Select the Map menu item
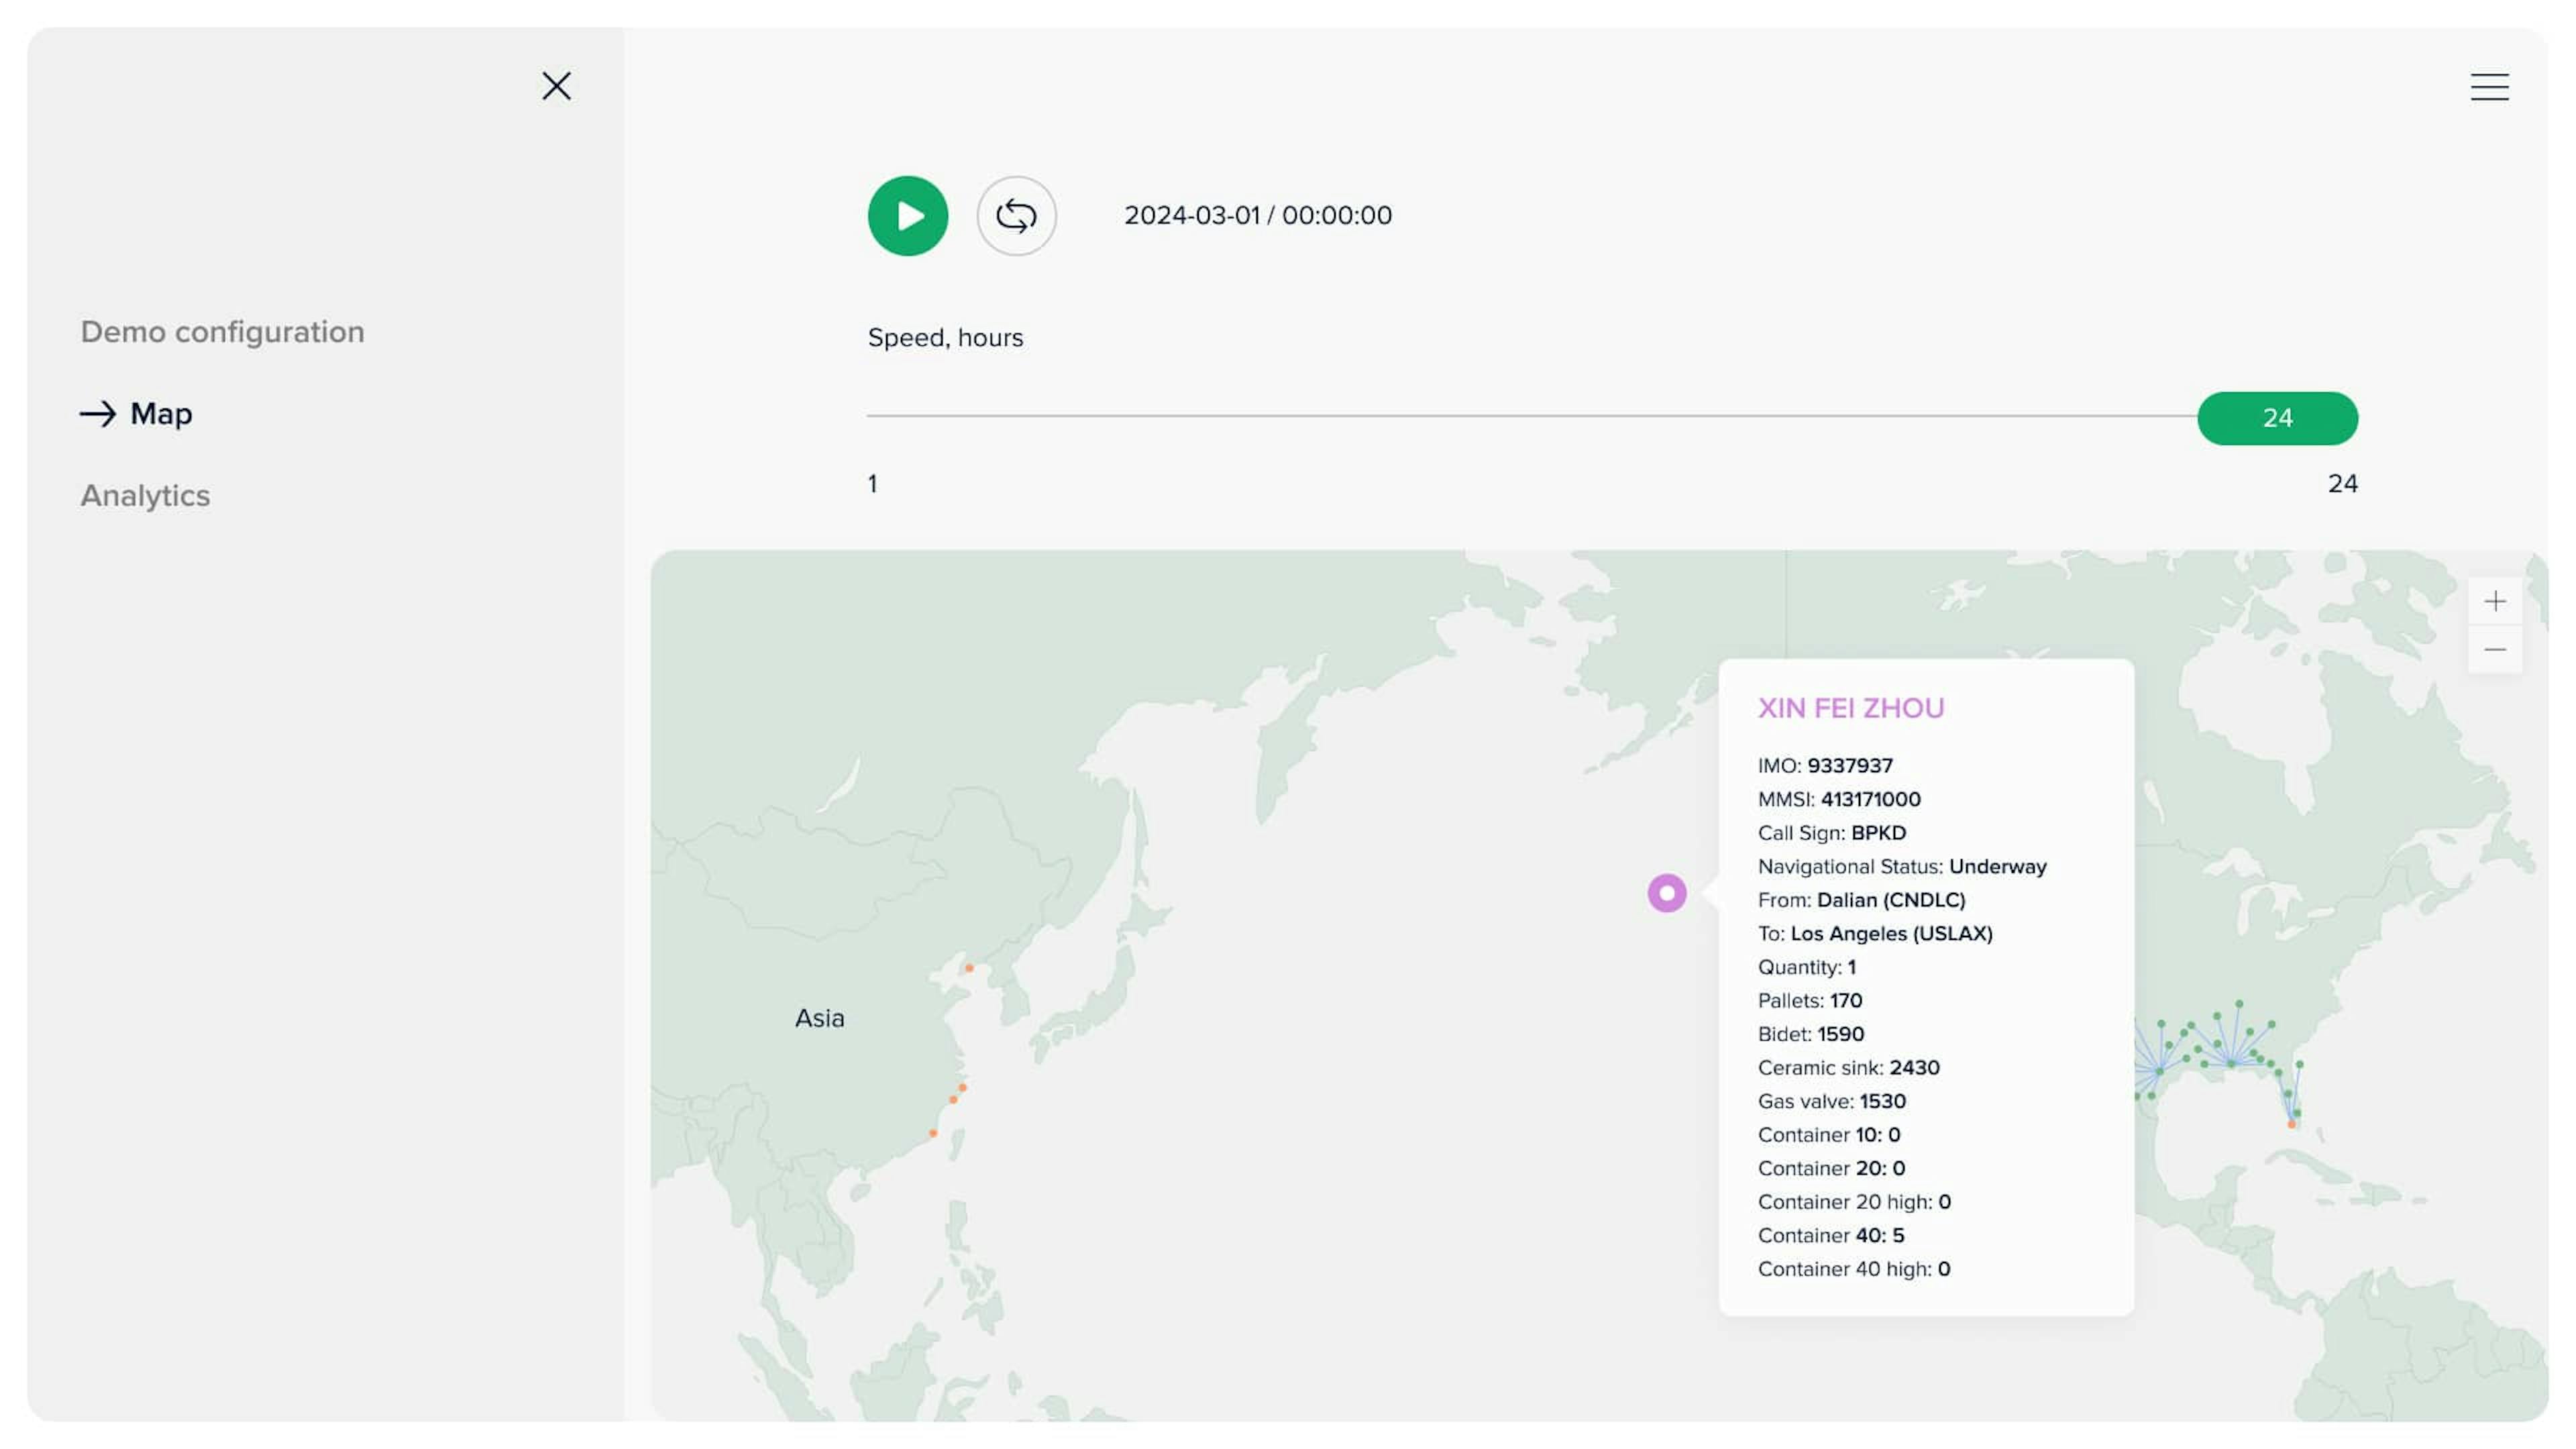 (x=161, y=413)
